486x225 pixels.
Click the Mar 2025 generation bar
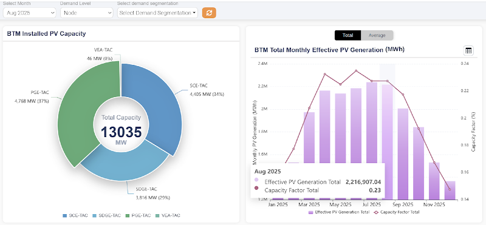point(309,138)
